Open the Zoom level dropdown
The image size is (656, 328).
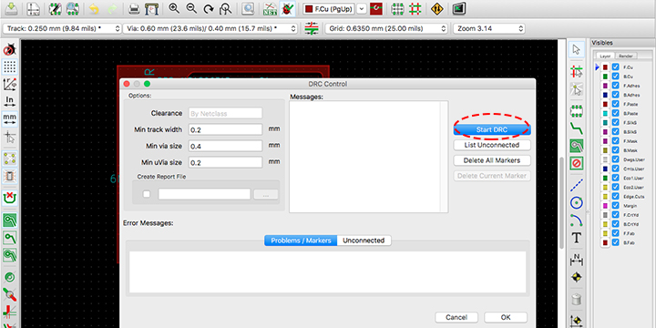(x=489, y=28)
